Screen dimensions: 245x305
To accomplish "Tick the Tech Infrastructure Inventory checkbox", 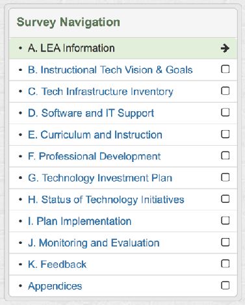I will 226,91.
